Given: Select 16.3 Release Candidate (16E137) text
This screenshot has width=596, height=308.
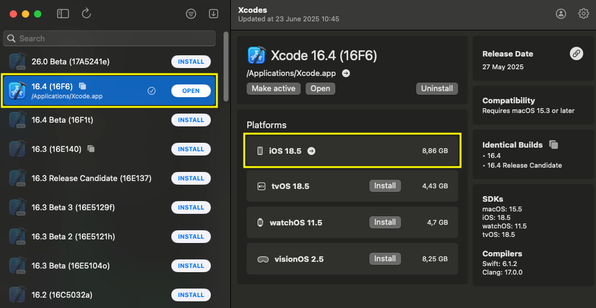Looking at the screenshot, I should pos(91,178).
